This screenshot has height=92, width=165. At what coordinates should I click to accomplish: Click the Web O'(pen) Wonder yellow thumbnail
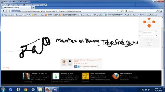point(86,76)
